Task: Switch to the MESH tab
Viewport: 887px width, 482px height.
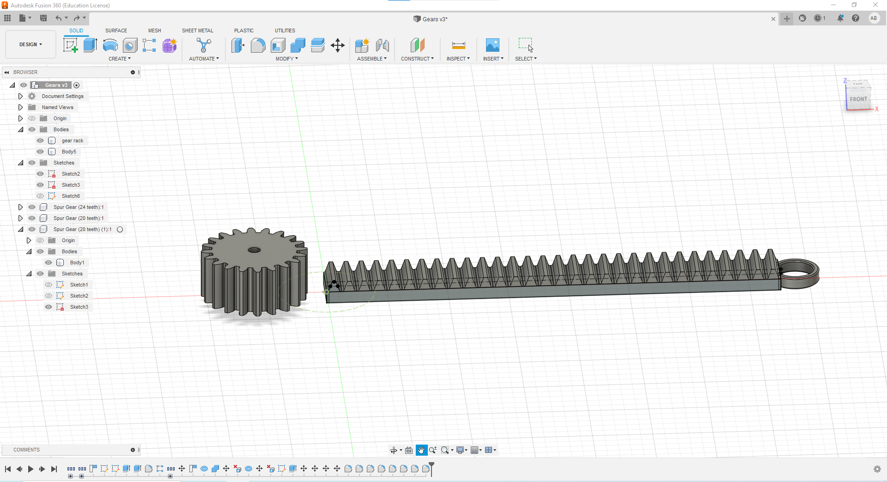Action: pyautogui.click(x=155, y=31)
